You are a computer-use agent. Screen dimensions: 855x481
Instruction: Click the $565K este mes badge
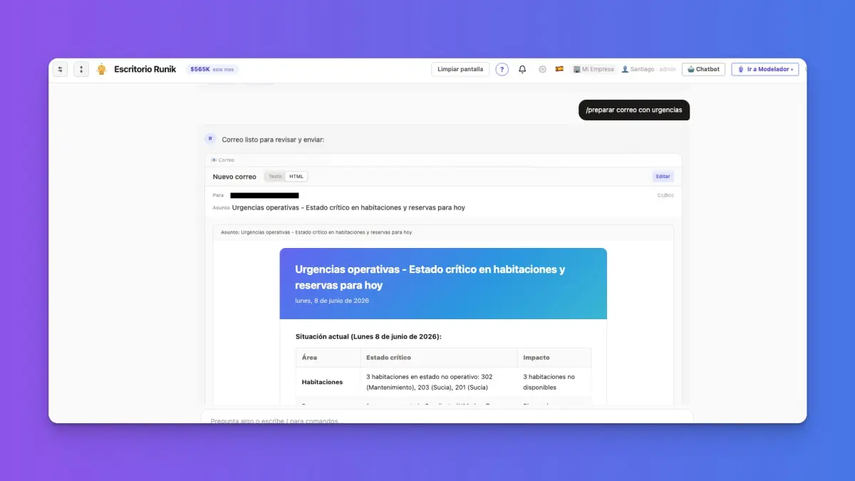click(x=212, y=69)
